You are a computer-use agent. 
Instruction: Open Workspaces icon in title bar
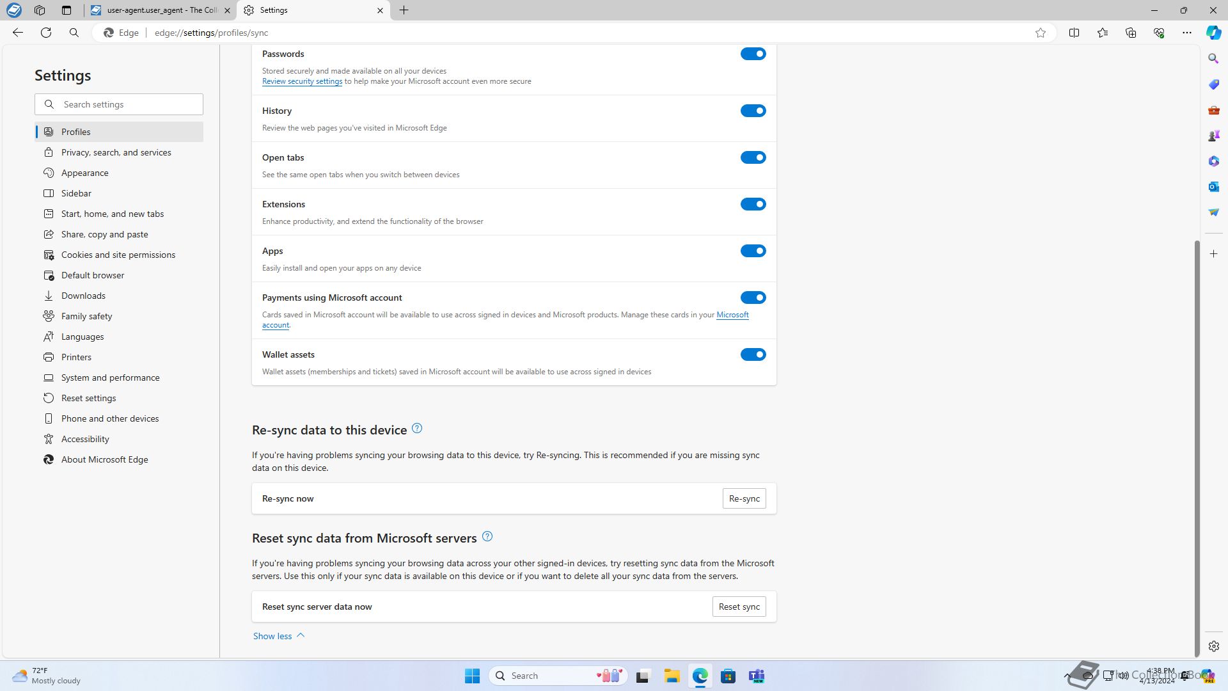(40, 10)
